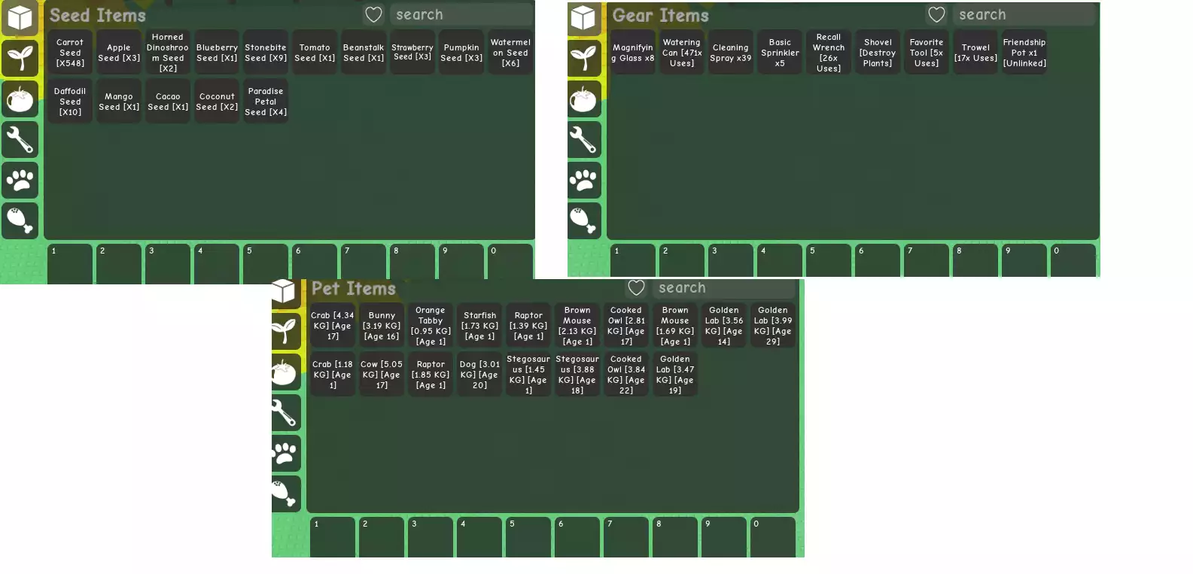Click the wrench icon in Pet Items sidebar
The height and width of the screenshot is (574, 1193).
click(x=285, y=412)
